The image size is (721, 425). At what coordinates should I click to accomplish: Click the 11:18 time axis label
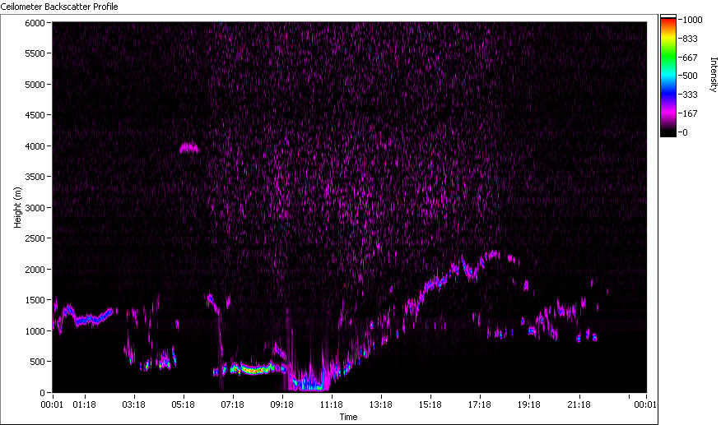pyautogui.click(x=332, y=404)
